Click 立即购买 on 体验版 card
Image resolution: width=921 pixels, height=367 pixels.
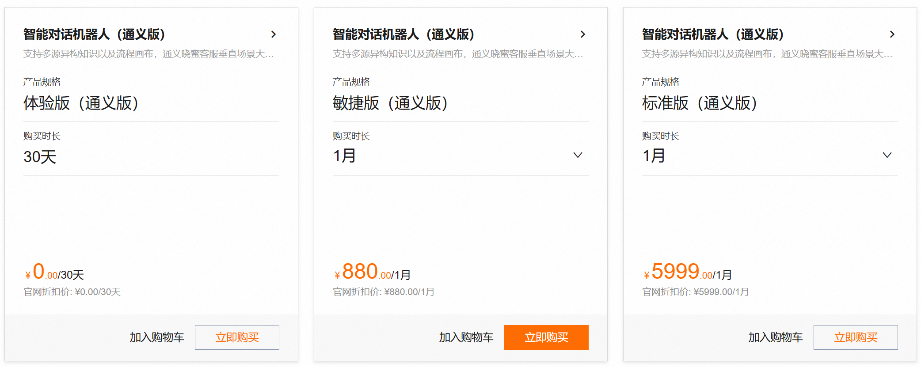tap(237, 337)
